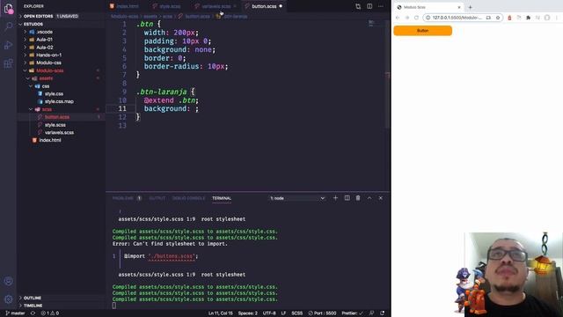Switch to index.html editor tab
563x317 pixels.
(x=124, y=6)
